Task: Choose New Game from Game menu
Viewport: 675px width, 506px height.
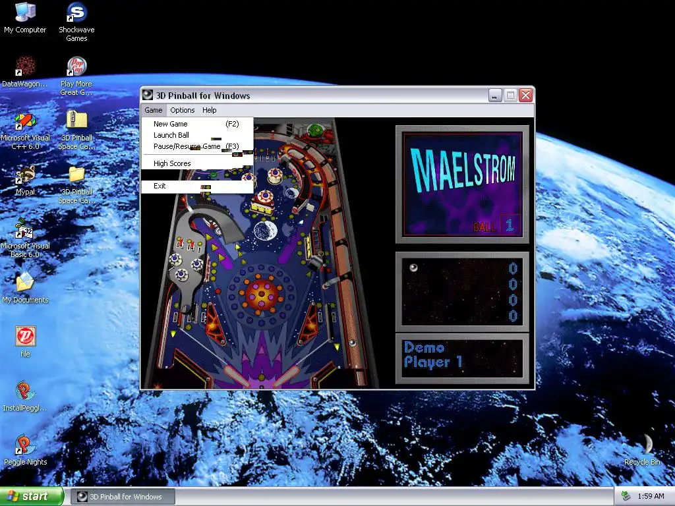Action: pos(197,124)
